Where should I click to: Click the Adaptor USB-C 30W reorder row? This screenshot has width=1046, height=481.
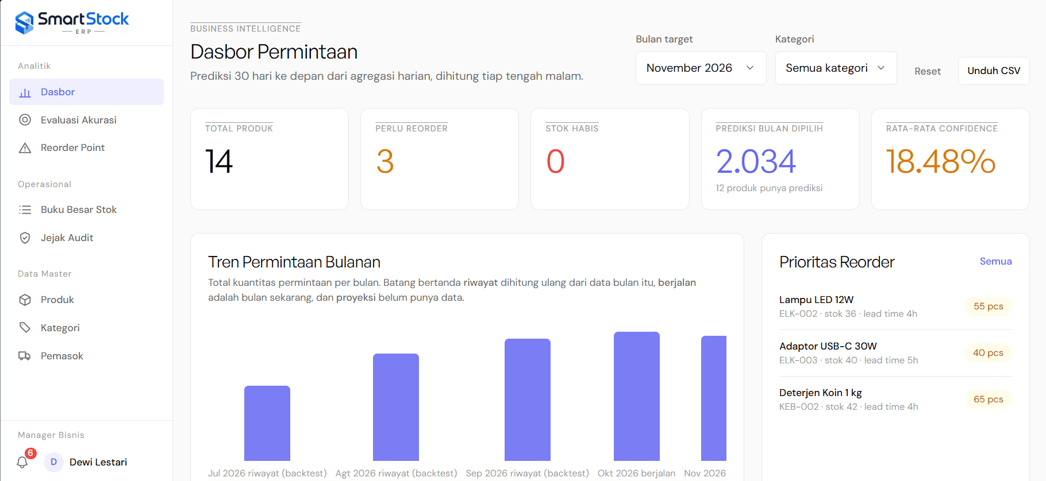[895, 353]
